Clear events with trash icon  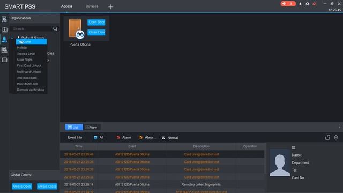pos(336,137)
